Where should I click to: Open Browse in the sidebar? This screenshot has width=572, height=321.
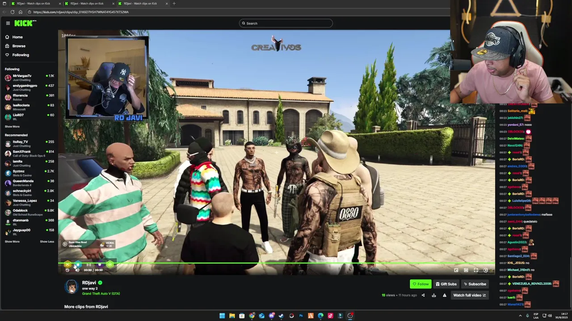click(15, 46)
